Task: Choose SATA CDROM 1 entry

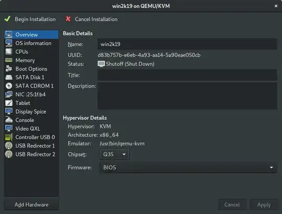Action: pos(31,86)
